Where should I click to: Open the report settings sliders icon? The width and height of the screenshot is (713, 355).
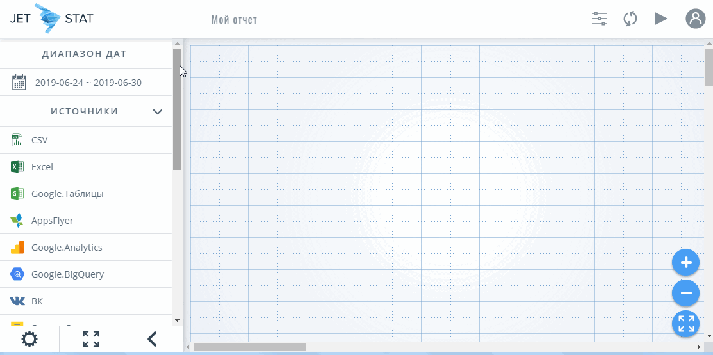[x=600, y=19]
